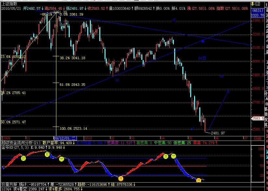The width and height of the screenshot is (268, 191).
Task: Click month 02 on the time axis
Action: pos(112,138)
